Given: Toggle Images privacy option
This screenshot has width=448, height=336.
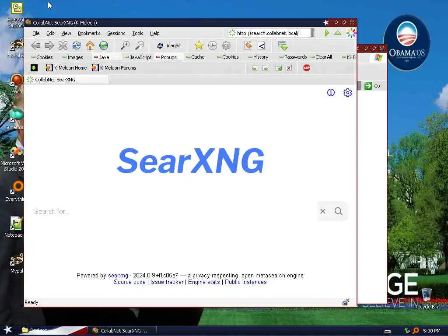Looking at the screenshot, I should pyautogui.click(x=73, y=57).
